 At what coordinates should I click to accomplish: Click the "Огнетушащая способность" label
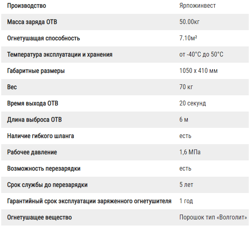click(44, 38)
